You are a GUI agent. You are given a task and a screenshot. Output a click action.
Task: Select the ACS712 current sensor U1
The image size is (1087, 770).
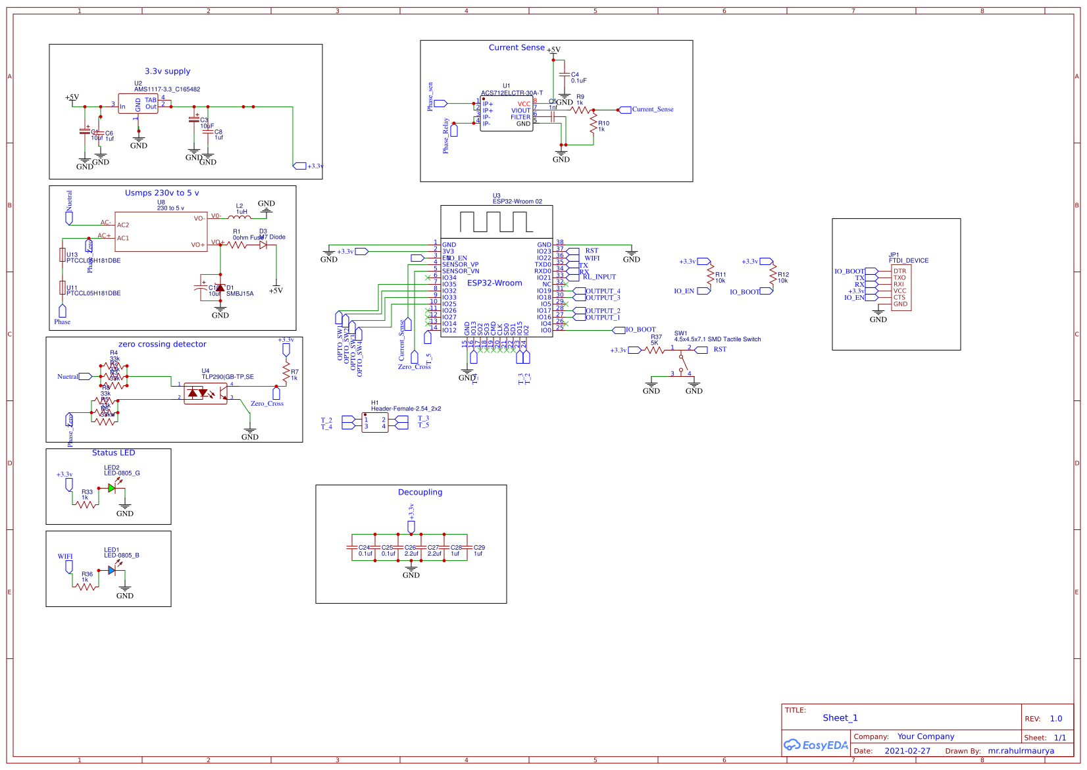[x=507, y=112]
